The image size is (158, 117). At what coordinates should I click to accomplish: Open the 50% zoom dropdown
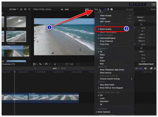click(88, 9)
